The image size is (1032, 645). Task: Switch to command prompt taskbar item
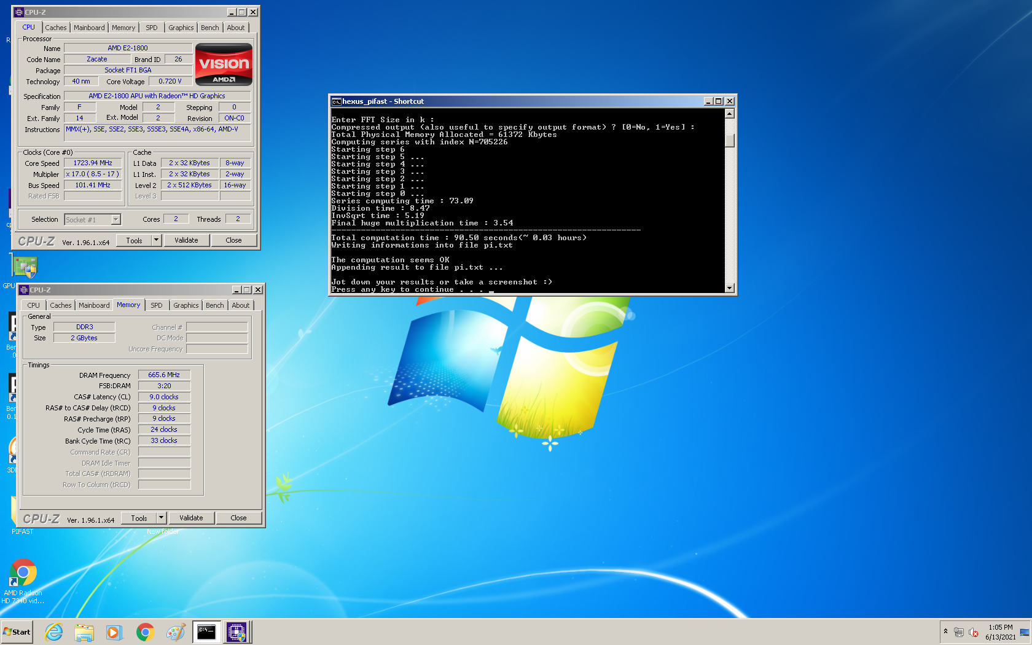pos(206,631)
